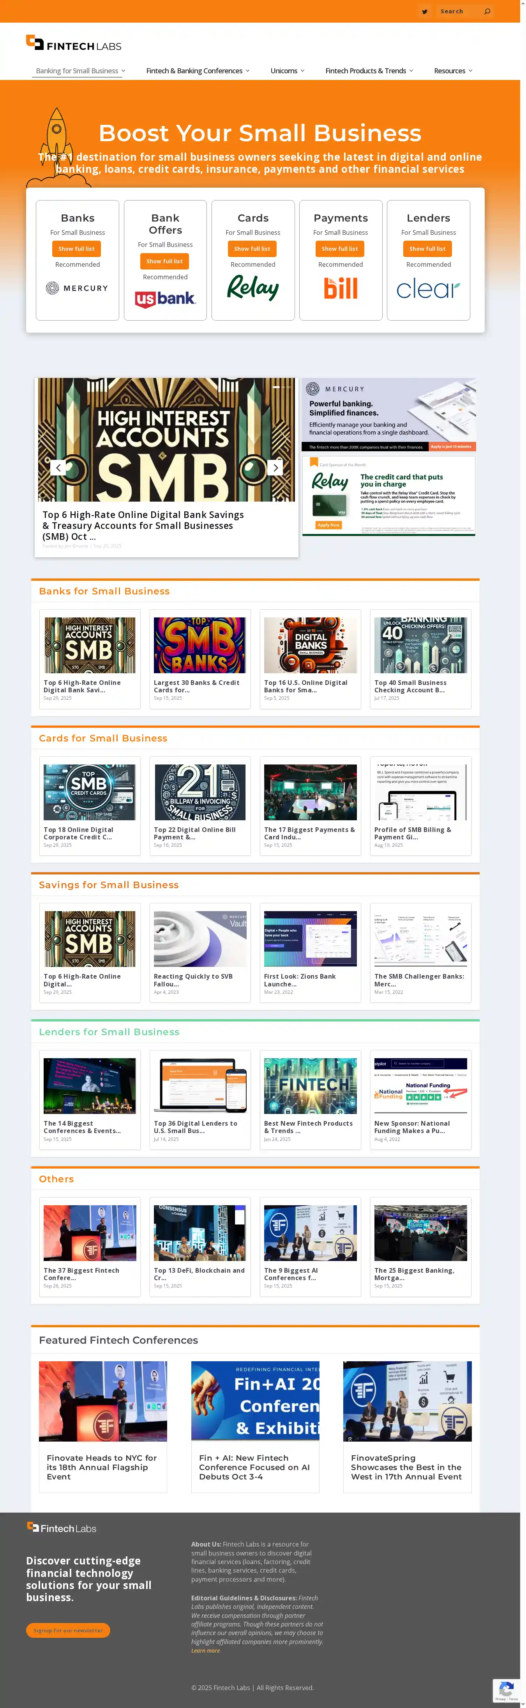Open the Resources menu
This screenshot has height=1708, width=526.
coord(452,71)
